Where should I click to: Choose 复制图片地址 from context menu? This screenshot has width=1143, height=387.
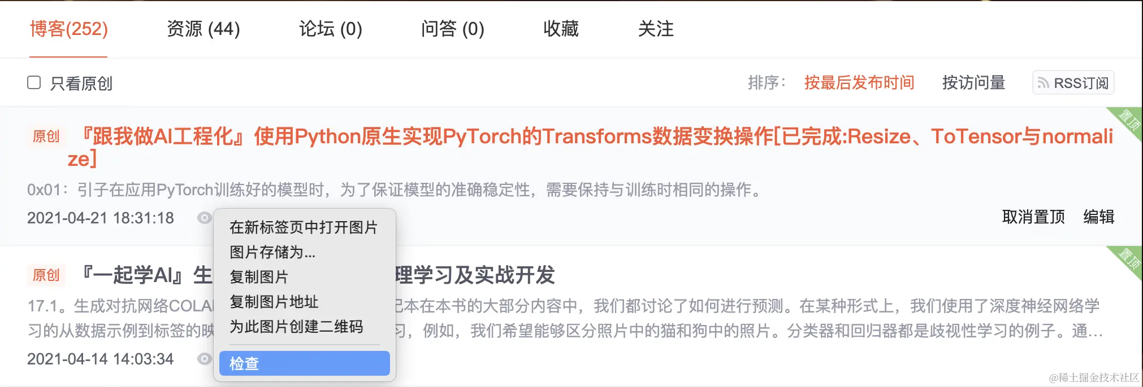pyautogui.click(x=274, y=302)
